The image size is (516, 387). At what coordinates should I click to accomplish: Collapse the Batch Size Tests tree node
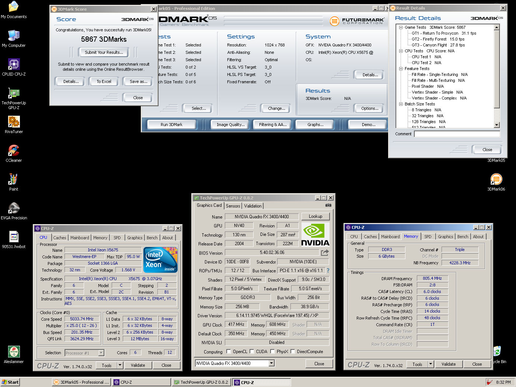401,104
